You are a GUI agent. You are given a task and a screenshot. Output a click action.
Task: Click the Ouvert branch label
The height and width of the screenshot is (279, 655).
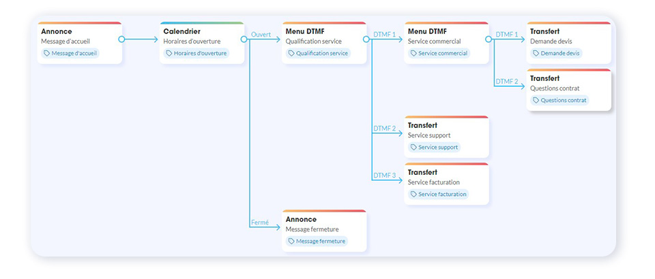pos(261,34)
